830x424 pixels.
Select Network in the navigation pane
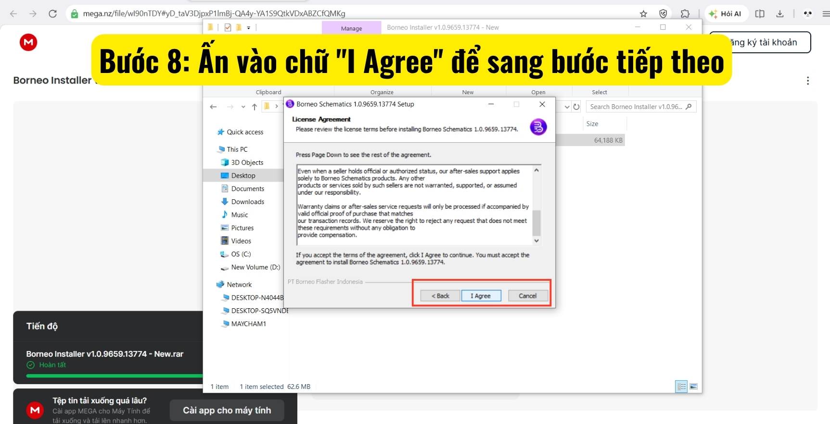239,285
